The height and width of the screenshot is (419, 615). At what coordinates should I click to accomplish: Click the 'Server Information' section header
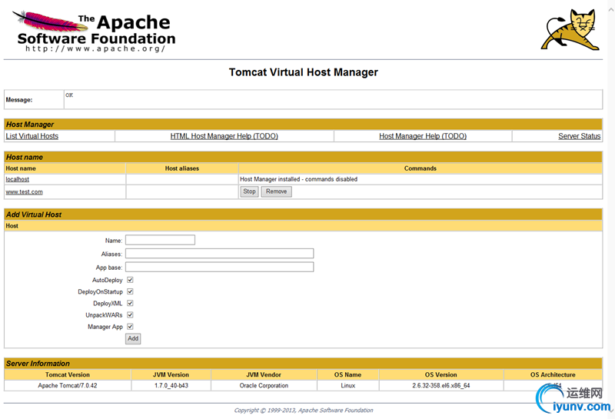(303, 364)
